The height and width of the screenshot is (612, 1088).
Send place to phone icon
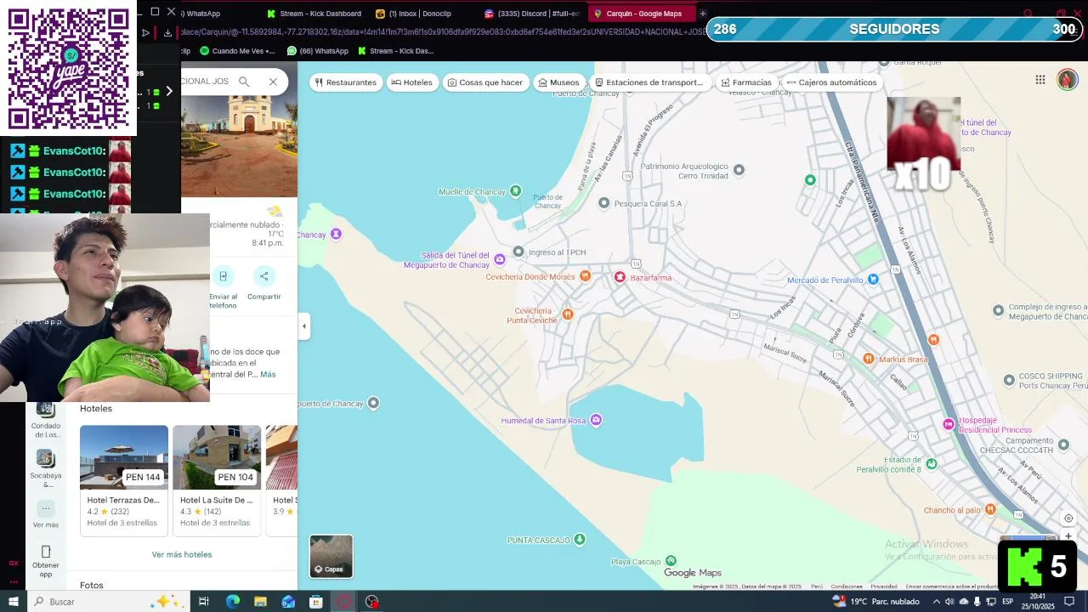223,287
